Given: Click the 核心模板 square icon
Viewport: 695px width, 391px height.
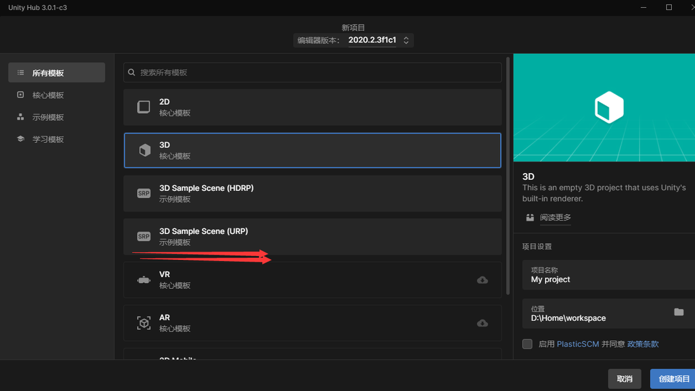Looking at the screenshot, I should (x=21, y=95).
